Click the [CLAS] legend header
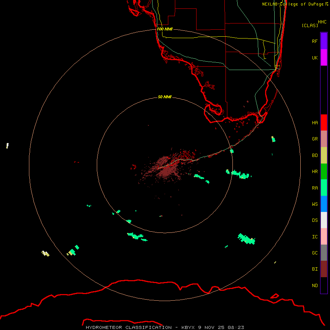Screen dimensions: 330x330 click(310, 25)
